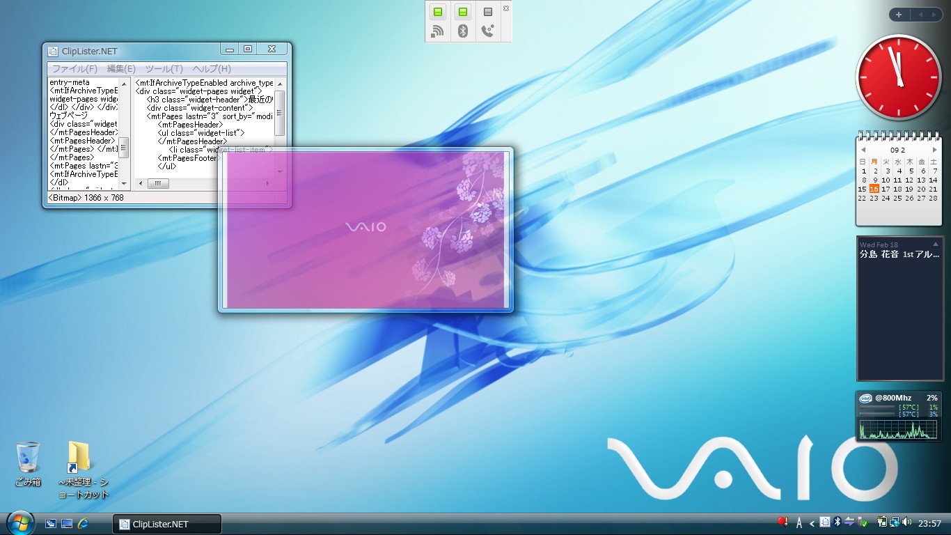Click the "09 2" month header in calendar
This screenshot has width=951, height=535.
coord(897,150)
